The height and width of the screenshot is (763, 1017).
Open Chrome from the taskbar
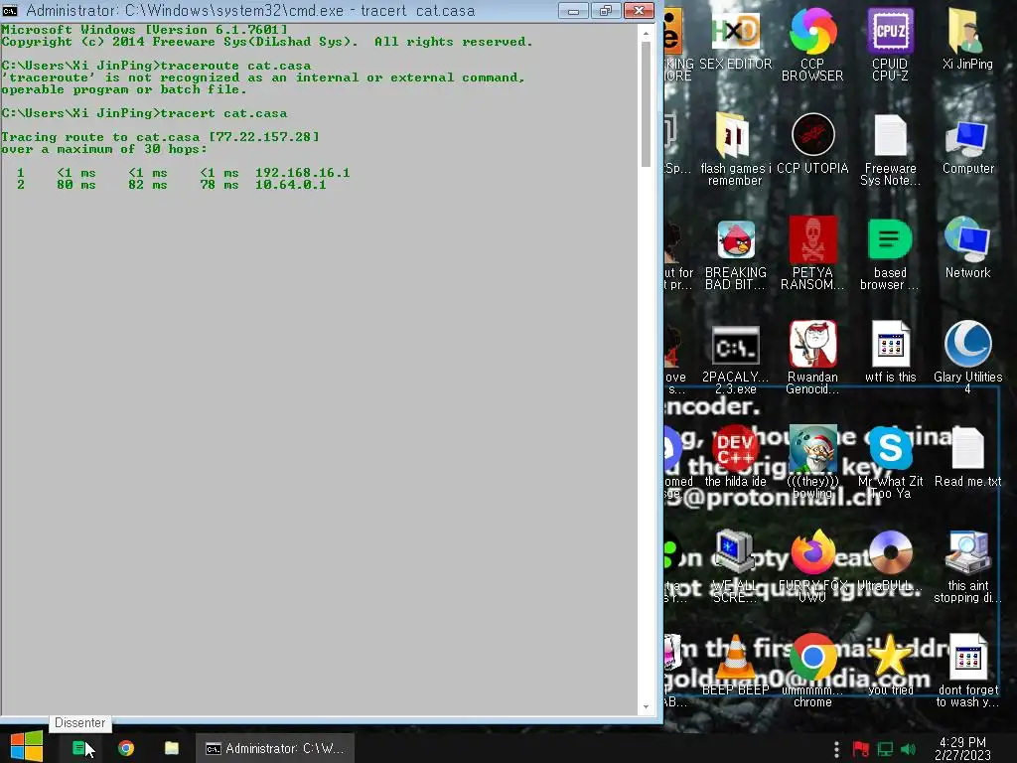coord(126,748)
